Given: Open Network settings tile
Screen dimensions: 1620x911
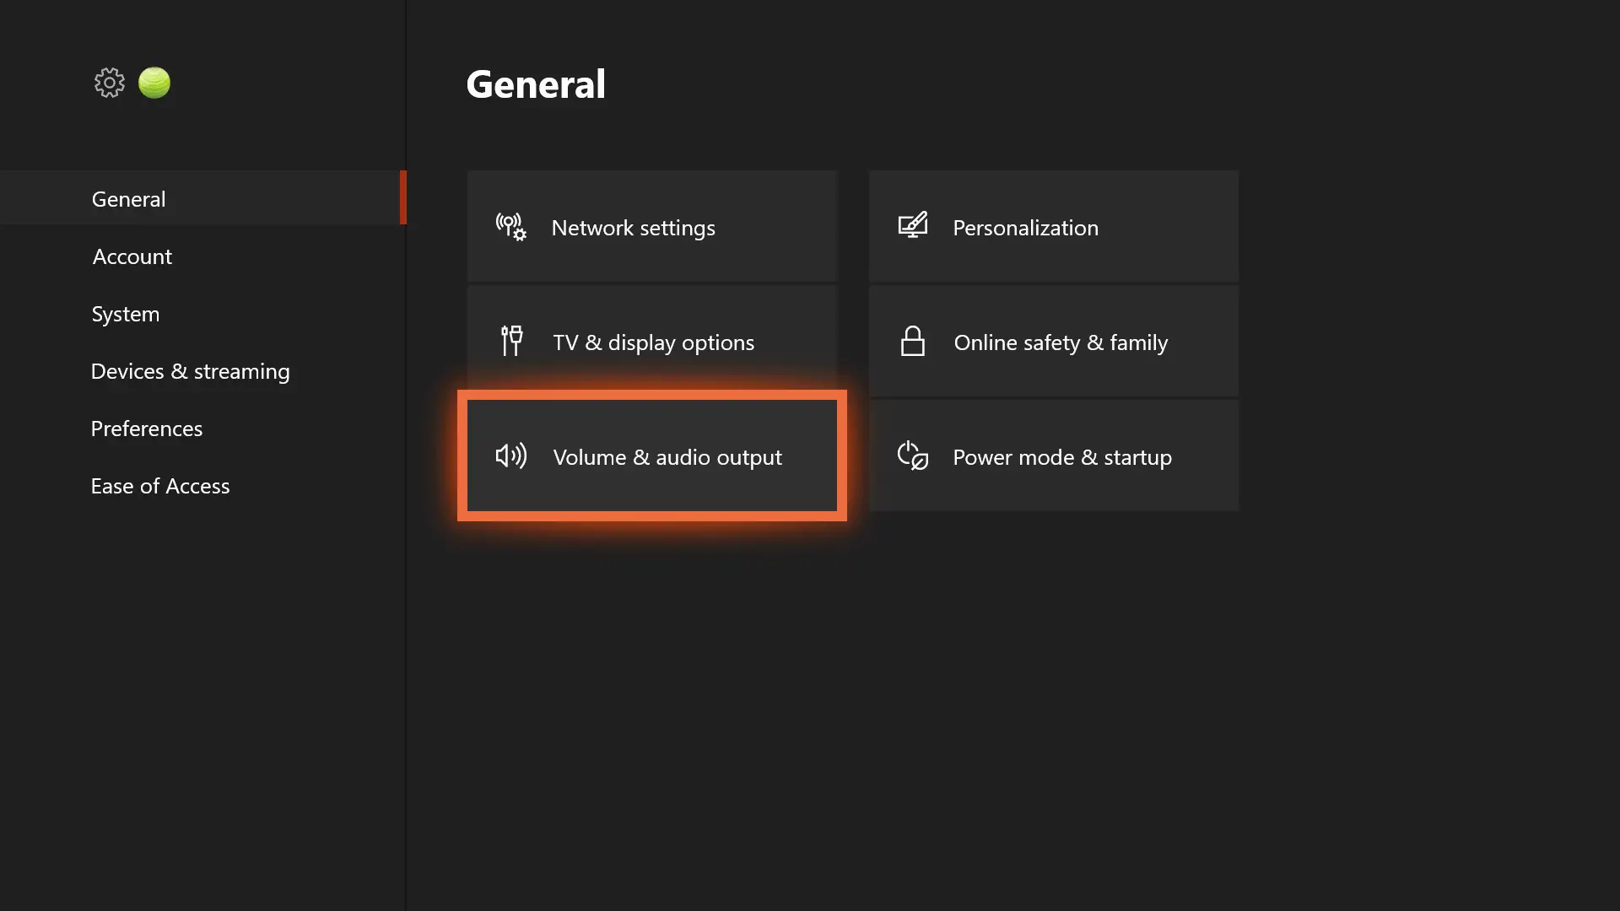Looking at the screenshot, I should [651, 227].
